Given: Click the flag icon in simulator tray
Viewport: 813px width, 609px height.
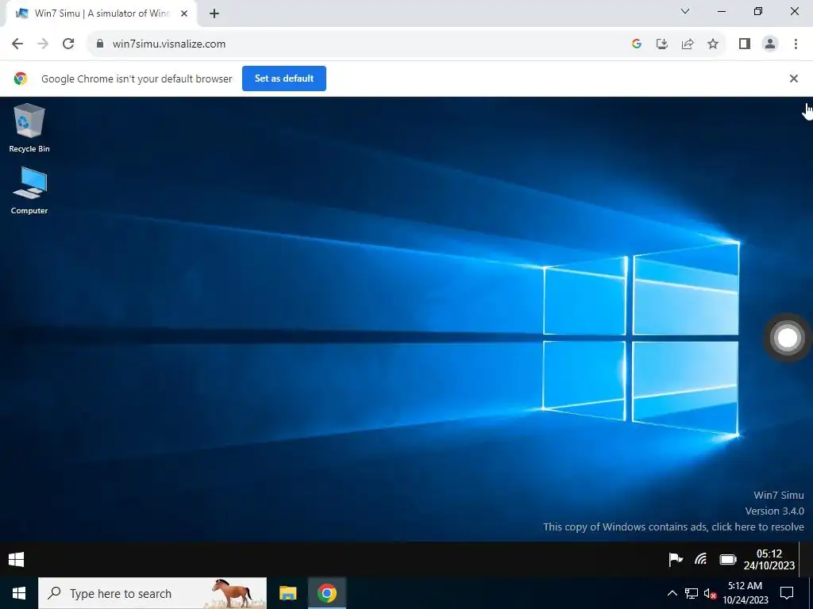Looking at the screenshot, I should click(x=676, y=559).
